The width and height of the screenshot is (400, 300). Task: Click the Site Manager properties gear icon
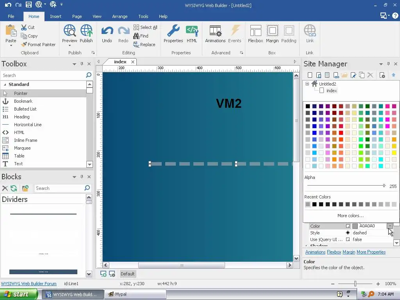382,75
